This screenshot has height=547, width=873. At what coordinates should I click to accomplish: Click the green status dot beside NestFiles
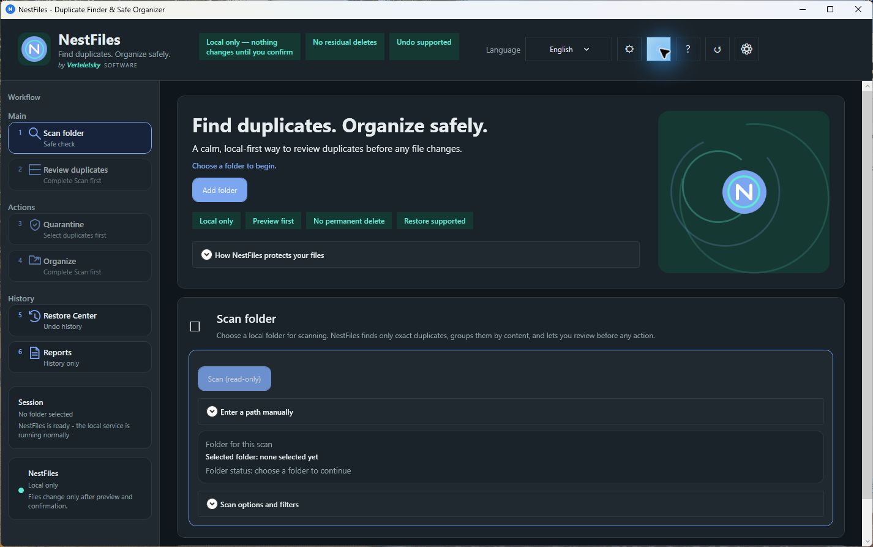click(x=21, y=491)
